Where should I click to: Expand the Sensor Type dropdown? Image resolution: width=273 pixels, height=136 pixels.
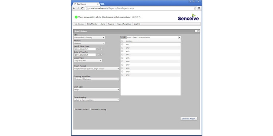88,61
